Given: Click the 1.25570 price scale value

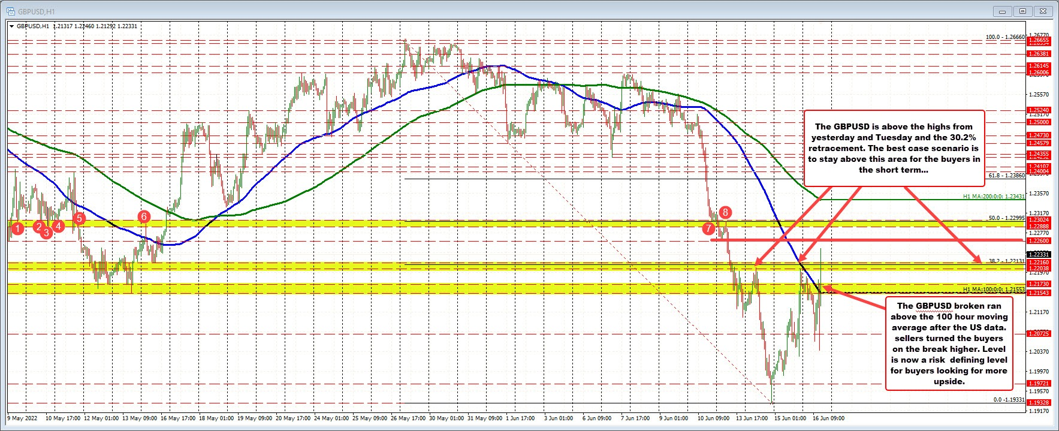Looking at the screenshot, I should (1038, 94).
